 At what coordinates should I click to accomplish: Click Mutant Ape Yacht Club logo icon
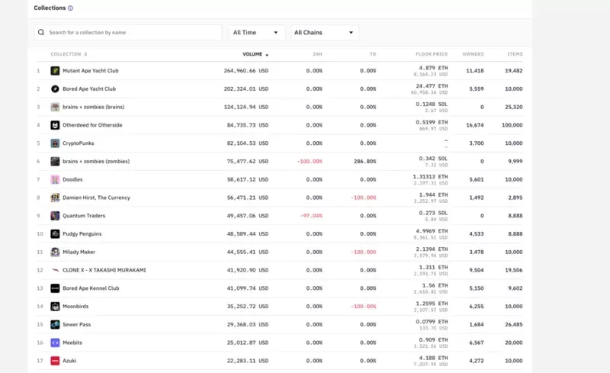(x=55, y=71)
